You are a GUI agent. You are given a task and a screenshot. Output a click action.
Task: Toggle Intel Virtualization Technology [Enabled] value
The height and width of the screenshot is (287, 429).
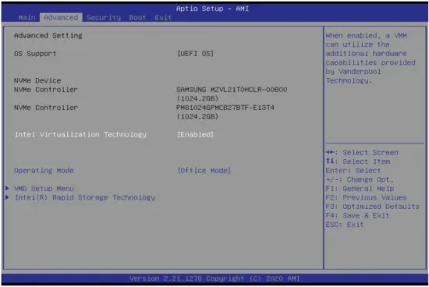[195, 134]
